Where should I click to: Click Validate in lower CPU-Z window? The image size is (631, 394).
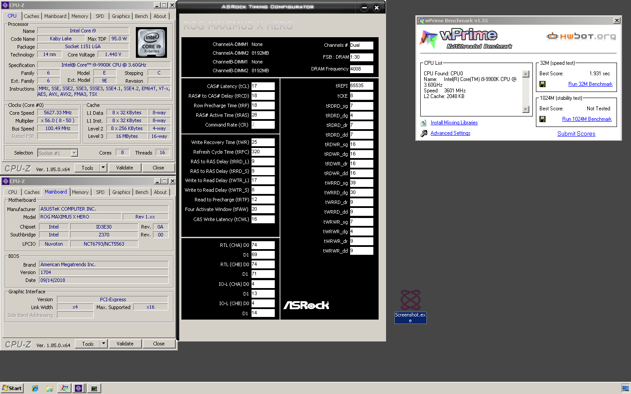coord(125,344)
